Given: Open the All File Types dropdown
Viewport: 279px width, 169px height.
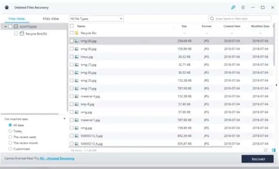Looking at the screenshot, I should tap(96, 18).
